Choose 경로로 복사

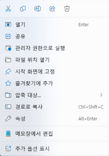(54, 107)
